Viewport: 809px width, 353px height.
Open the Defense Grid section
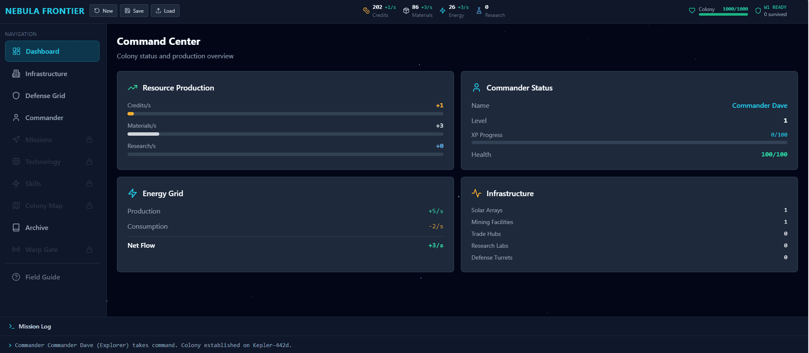click(x=52, y=96)
